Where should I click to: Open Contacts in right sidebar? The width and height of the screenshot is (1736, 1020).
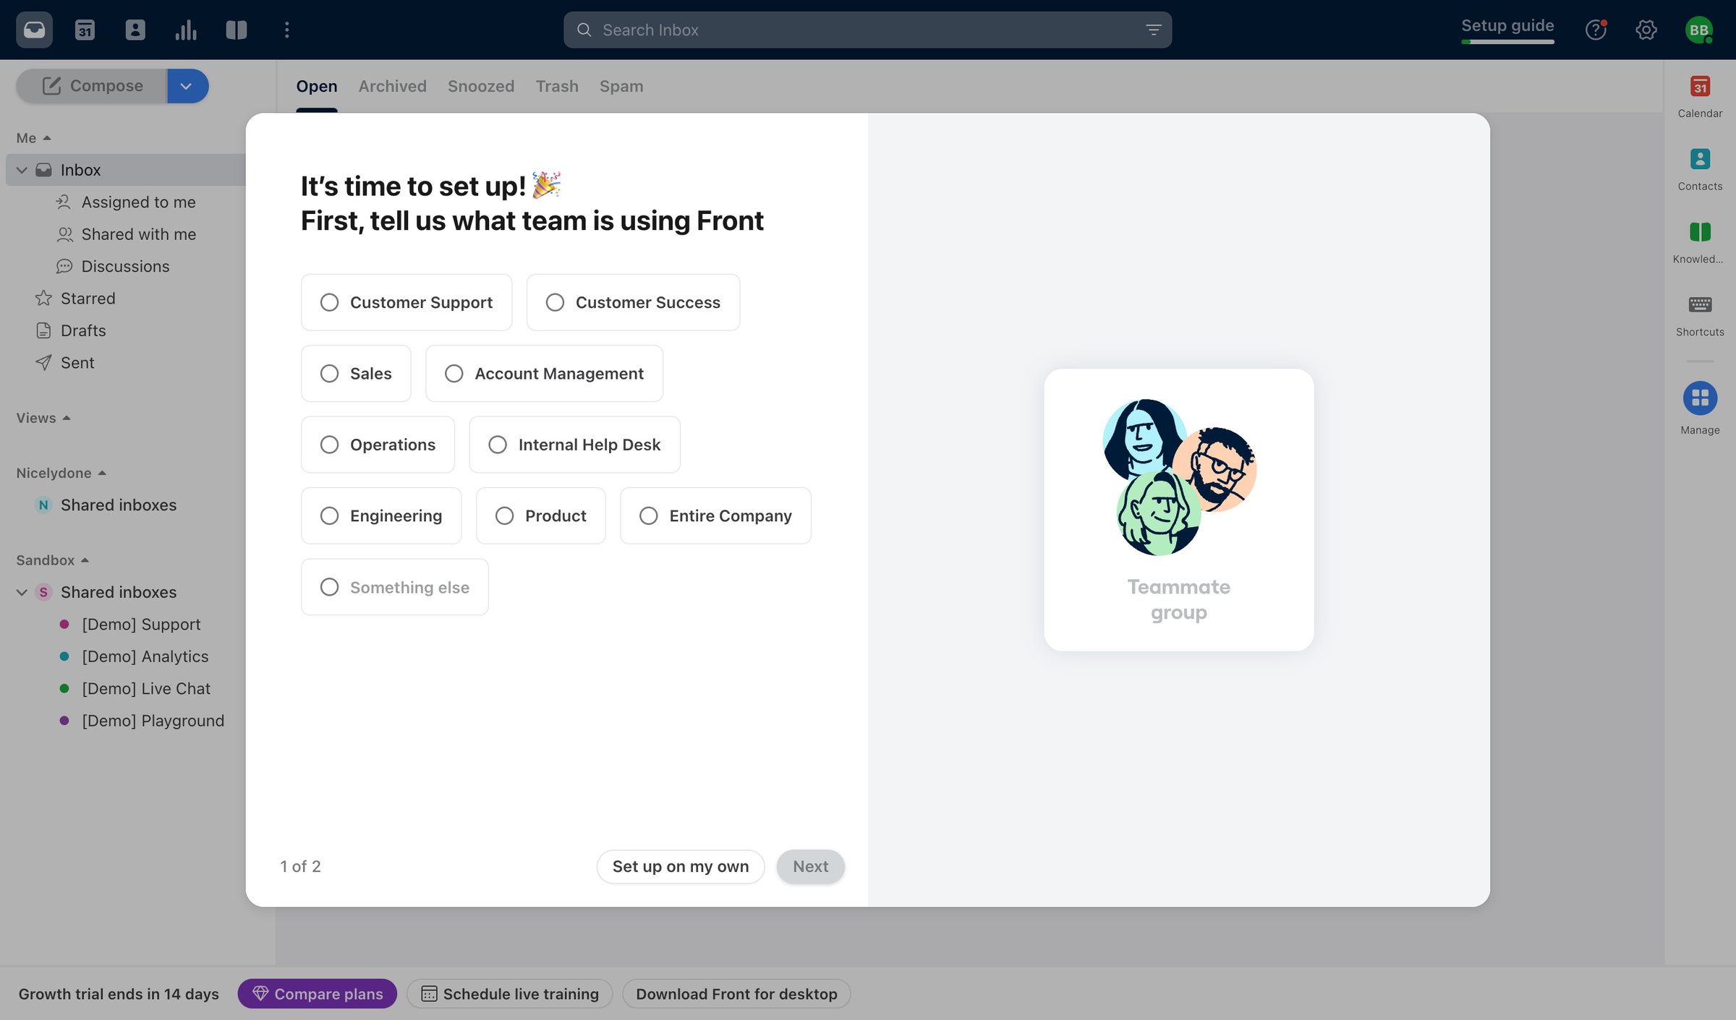click(1700, 170)
